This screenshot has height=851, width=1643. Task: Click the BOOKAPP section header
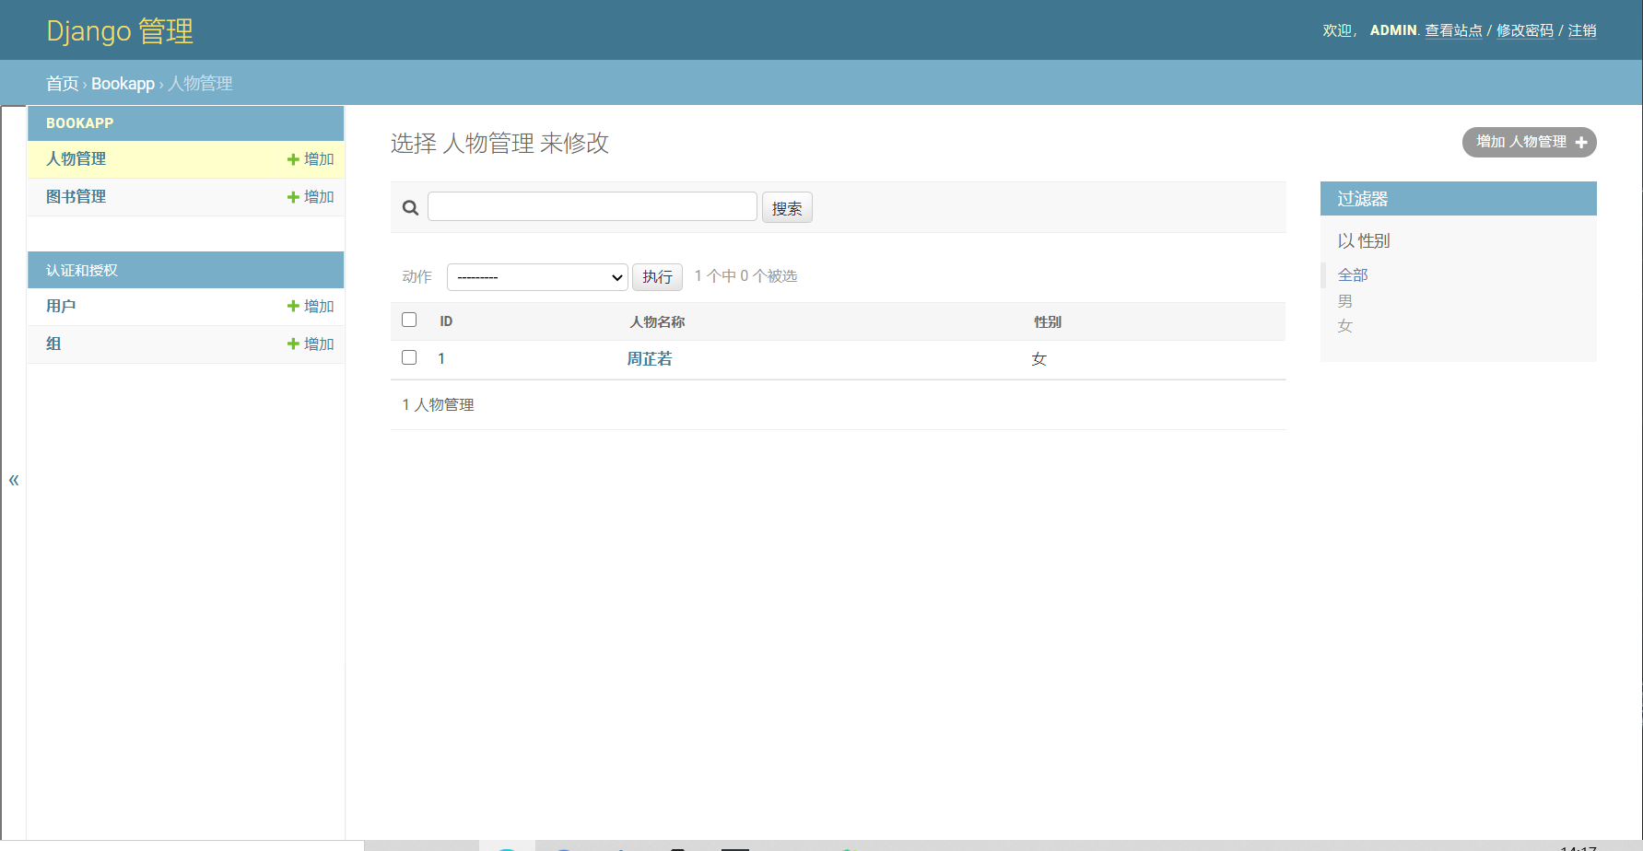[80, 123]
